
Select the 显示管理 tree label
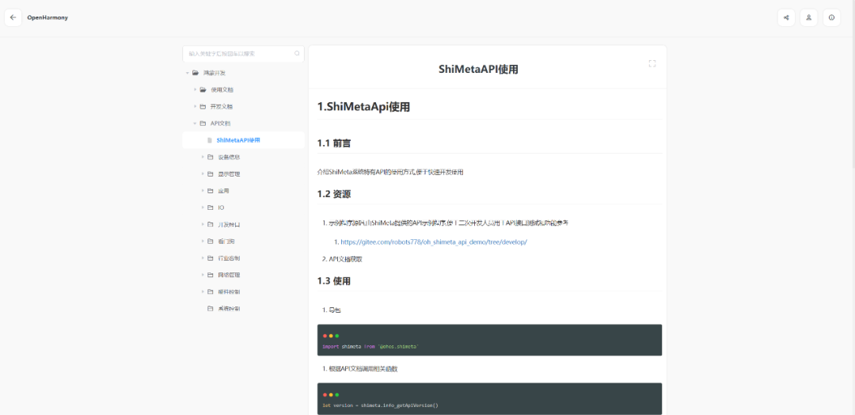point(229,174)
